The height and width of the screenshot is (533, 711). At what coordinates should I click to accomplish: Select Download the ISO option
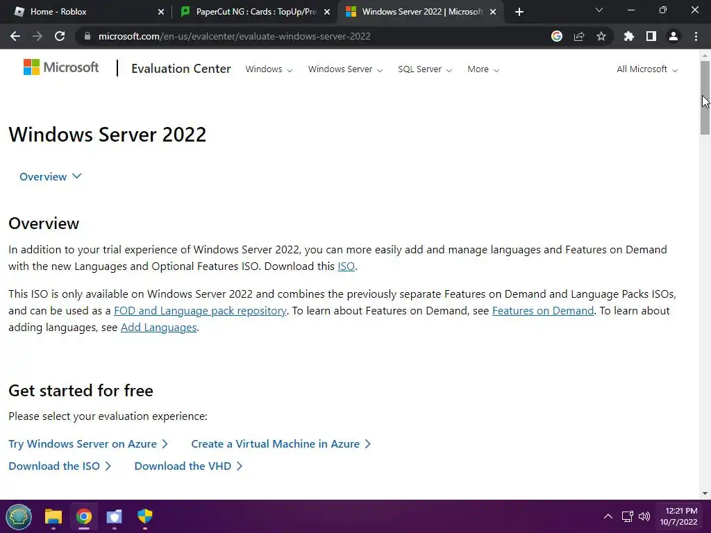pos(60,466)
